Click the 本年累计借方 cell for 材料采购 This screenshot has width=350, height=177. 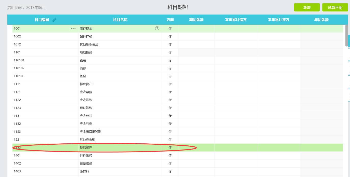coord(236,155)
